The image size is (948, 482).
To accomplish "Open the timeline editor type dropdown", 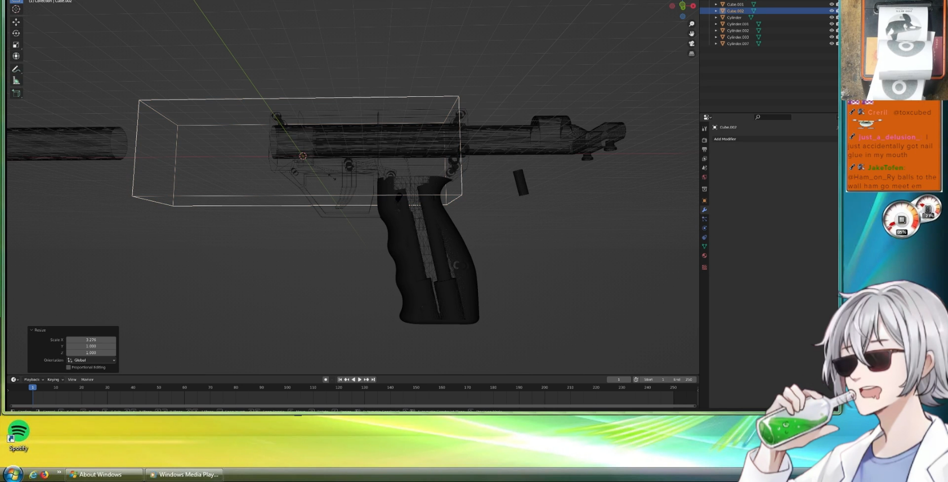I will coord(15,380).
